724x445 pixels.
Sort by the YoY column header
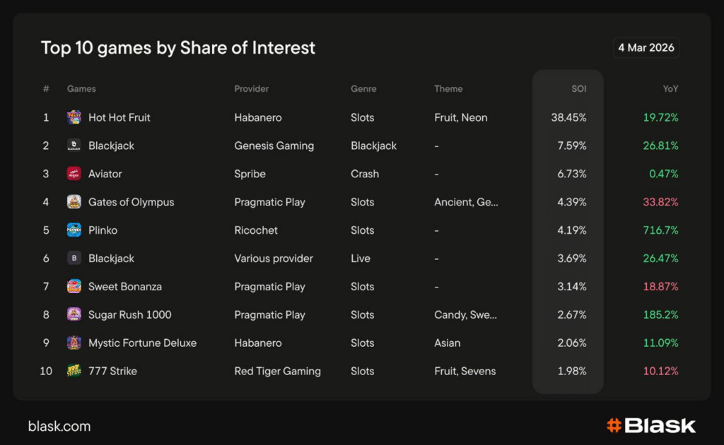tap(669, 89)
